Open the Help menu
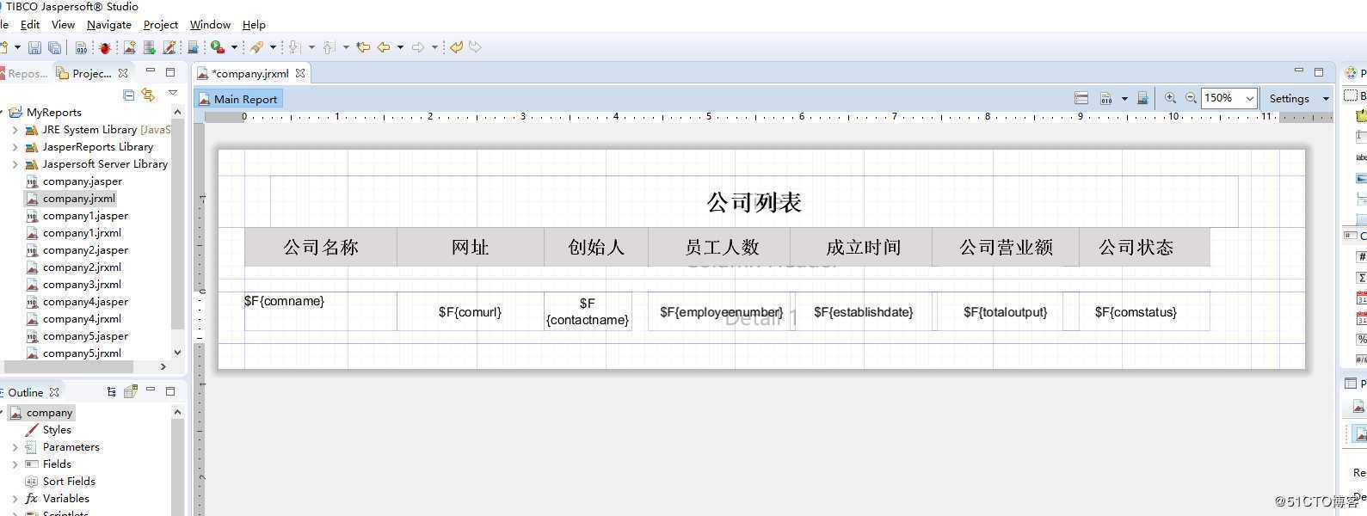Screen dimensions: 1367x516 pyautogui.click(x=254, y=25)
